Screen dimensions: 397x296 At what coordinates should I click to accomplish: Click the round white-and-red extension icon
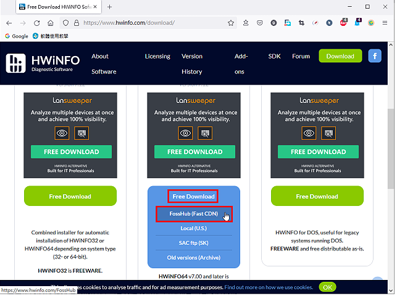point(316,23)
